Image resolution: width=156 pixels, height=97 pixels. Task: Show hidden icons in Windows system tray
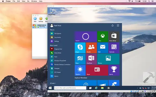tap(138, 88)
